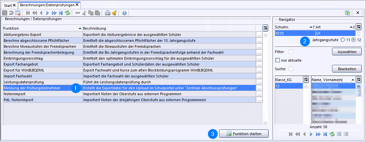This screenshot has width=366, height=142.
Task: Click the copy icon in toolbar
Action: [x=91, y=13]
